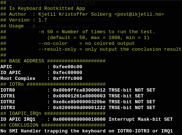
Task: Click the IOTR3 label
Action: [x=8, y=108]
